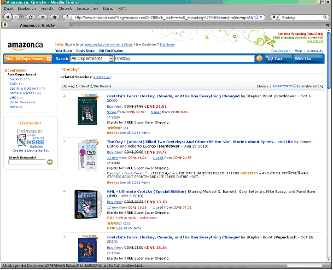
Task: Filter by Home & Garden department
Action: pyautogui.click(x=22, y=93)
